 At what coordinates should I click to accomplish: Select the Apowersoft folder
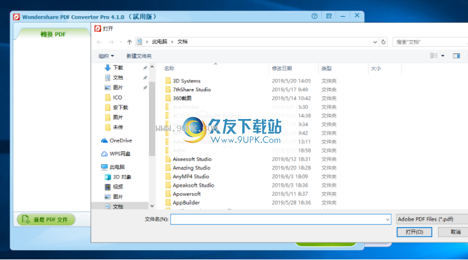tap(186, 194)
